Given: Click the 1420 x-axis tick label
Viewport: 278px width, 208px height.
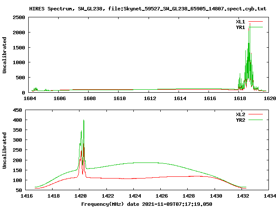Looking at the screenshot, I should click(x=80, y=196).
